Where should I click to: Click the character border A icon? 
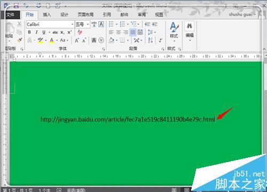[x=101, y=25]
